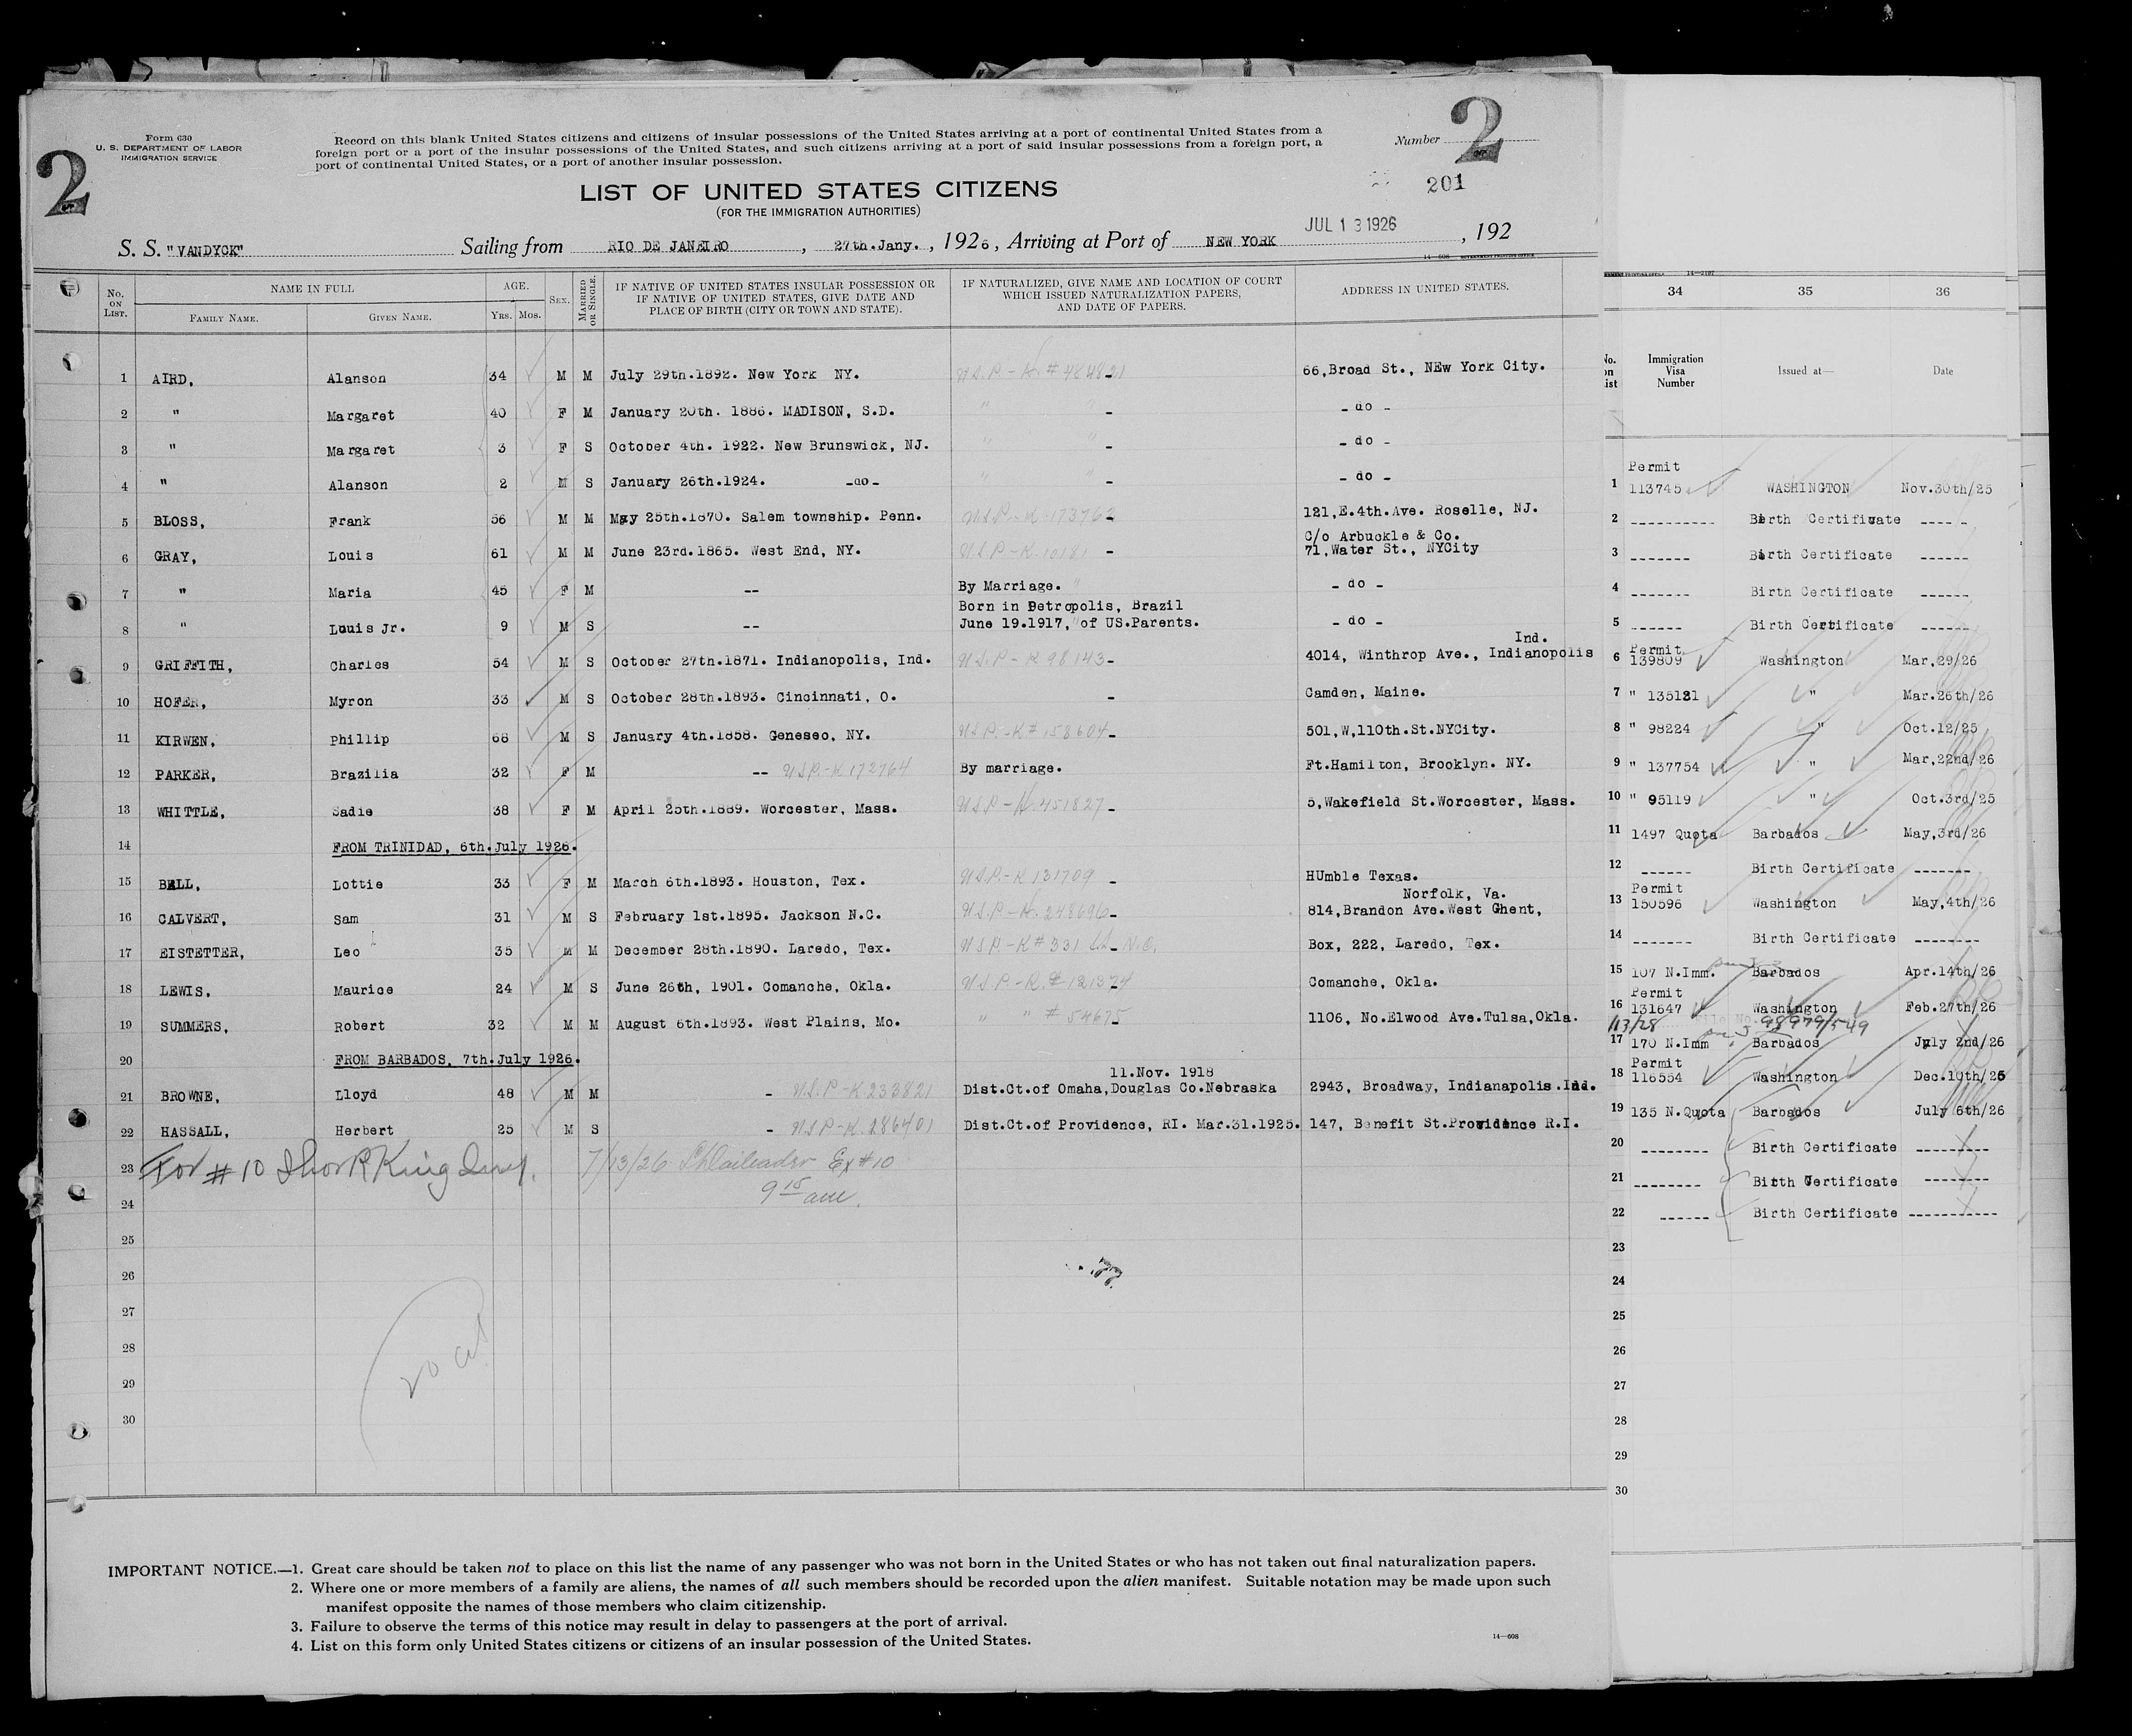Click the family name LEWIS
Viewport: 2132px width, 1736px height.
186,991
